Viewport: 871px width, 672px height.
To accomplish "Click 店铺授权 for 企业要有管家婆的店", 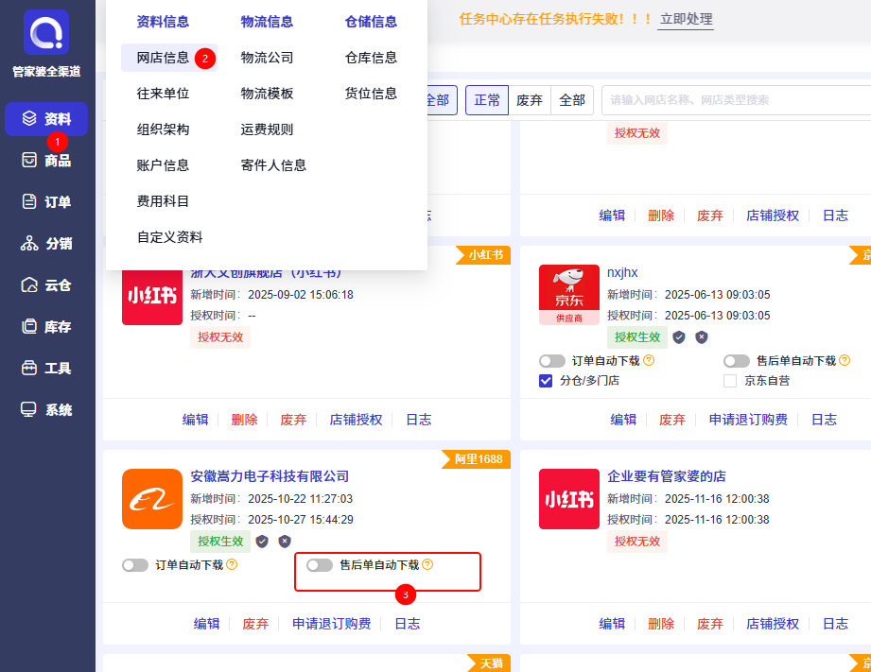I will 773,624.
